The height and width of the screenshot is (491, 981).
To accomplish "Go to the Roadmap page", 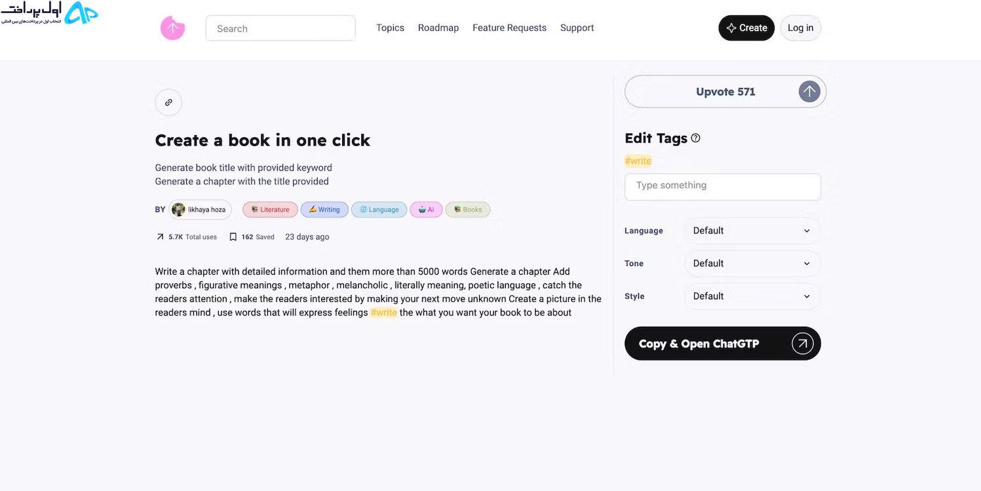I will click(x=438, y=28).
